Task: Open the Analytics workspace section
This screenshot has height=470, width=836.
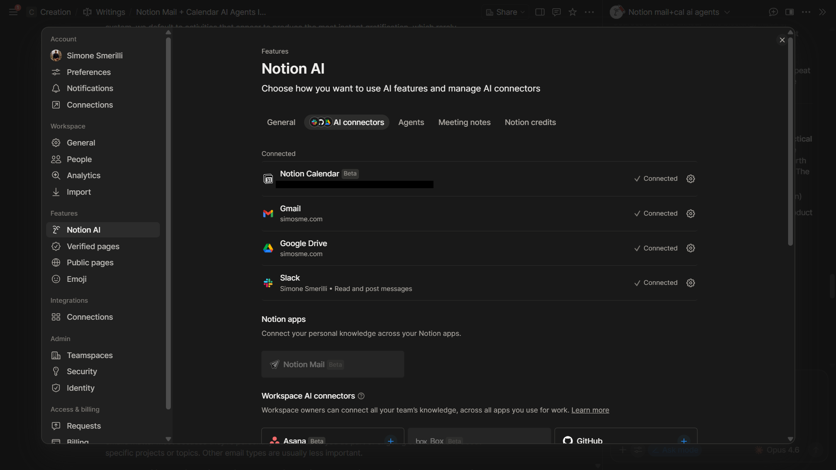Action: 84,176
